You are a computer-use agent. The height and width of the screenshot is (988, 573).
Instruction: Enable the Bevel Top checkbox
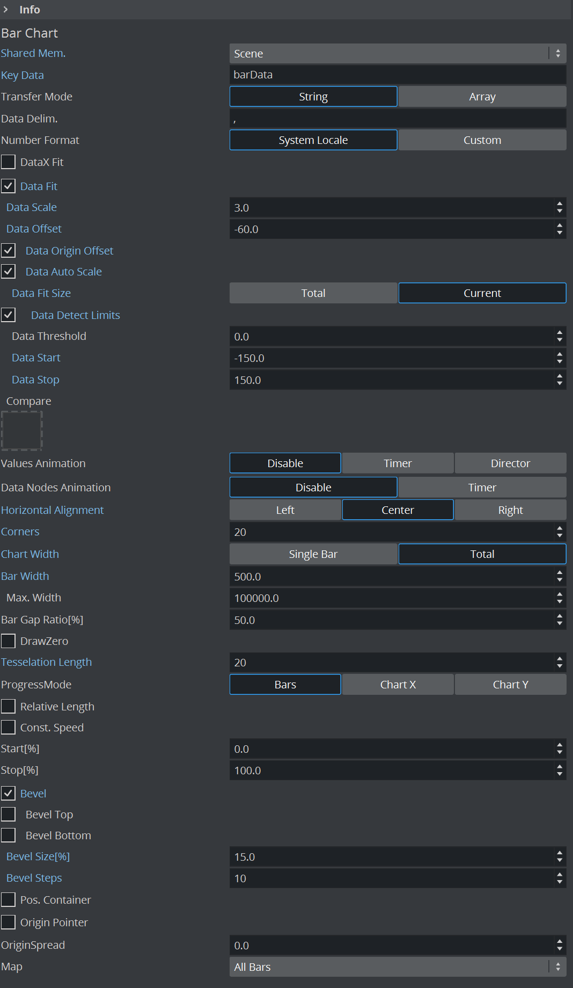pos(9,815)
